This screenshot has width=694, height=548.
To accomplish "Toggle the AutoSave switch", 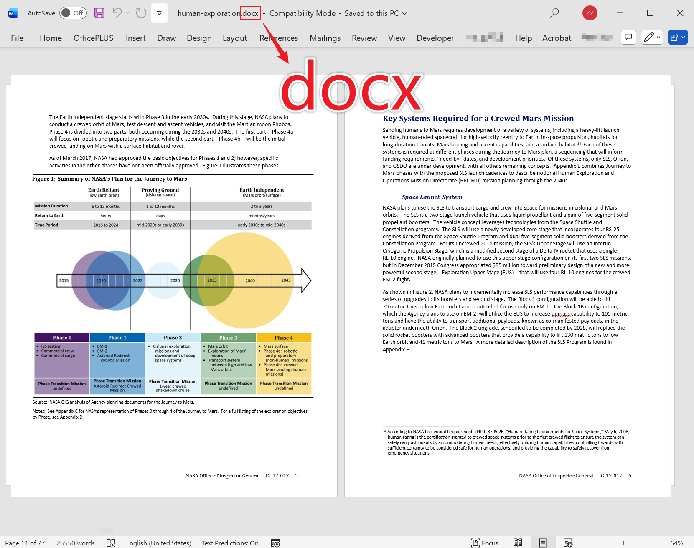I will (x=73, y=13).
